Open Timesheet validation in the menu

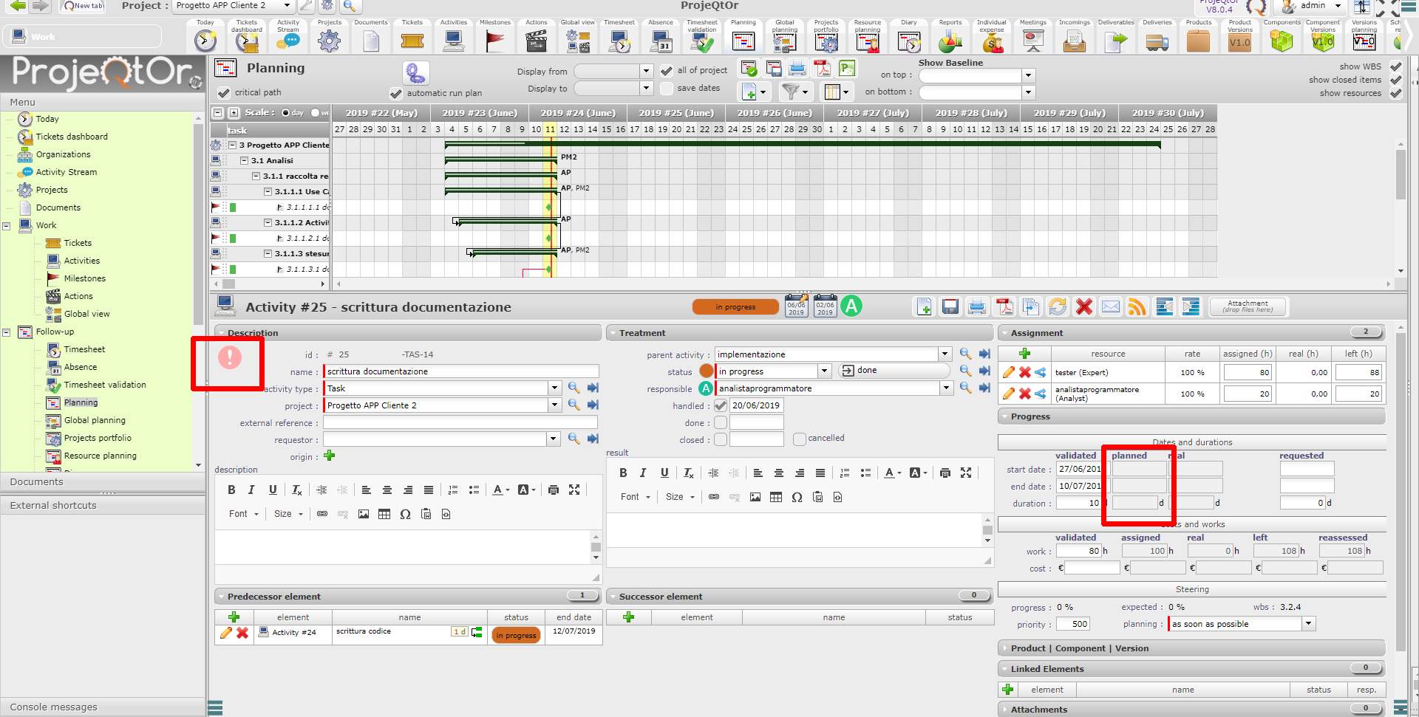(x=105, y=385)
